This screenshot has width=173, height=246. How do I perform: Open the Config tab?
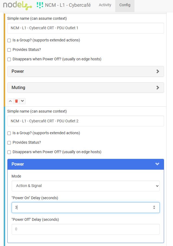125,5
